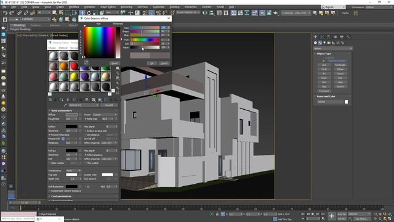
Task: Activate the Select and Scale tool
Action: [95, 12]
